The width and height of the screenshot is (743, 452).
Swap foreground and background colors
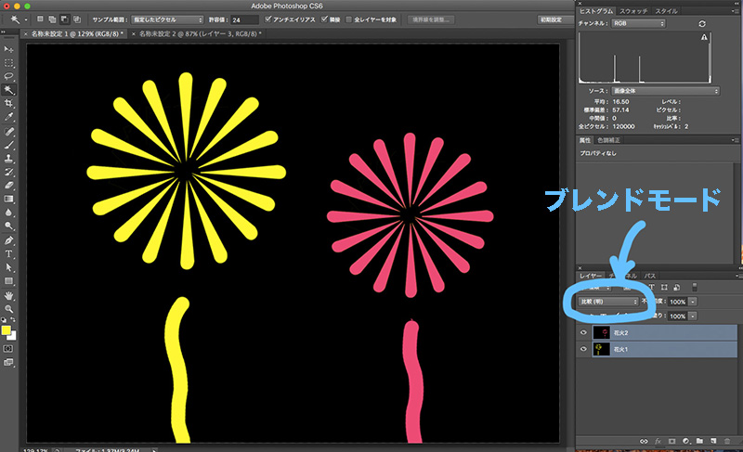pos(13,320)
